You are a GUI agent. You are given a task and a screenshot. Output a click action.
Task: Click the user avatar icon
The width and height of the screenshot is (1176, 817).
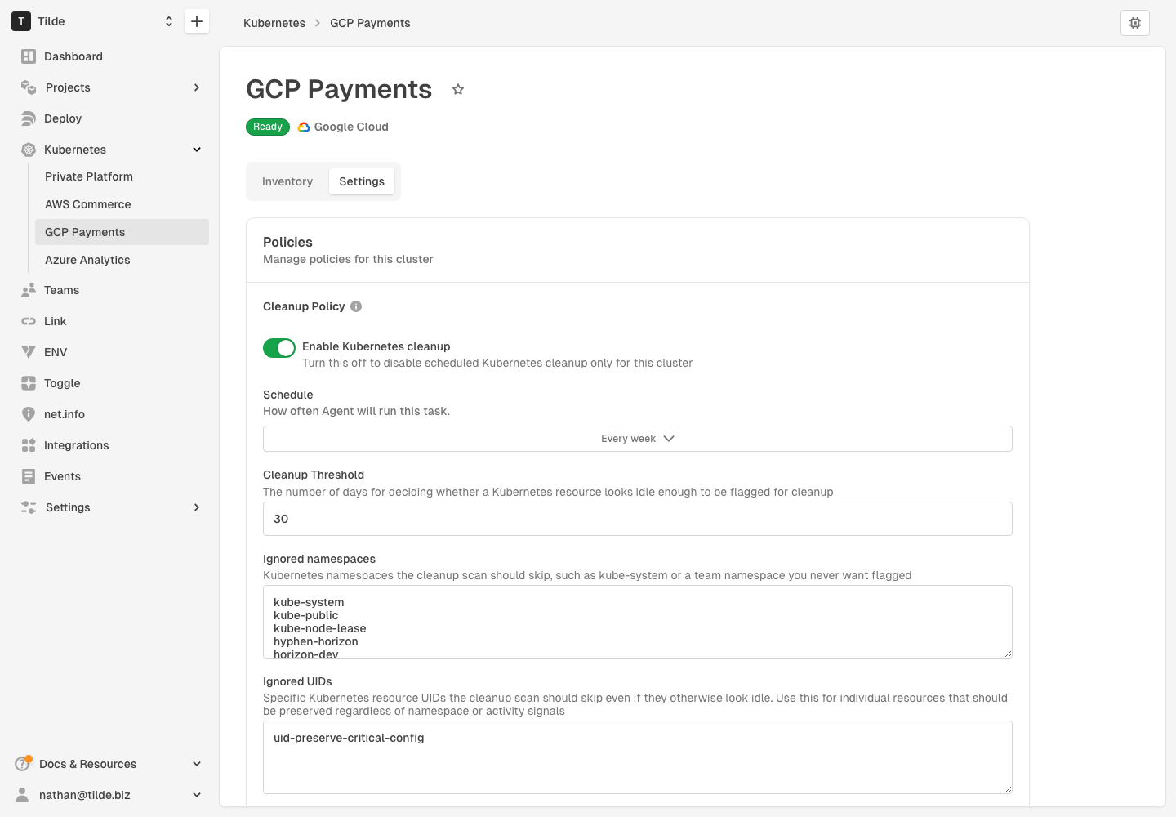(x=23, y=795)
